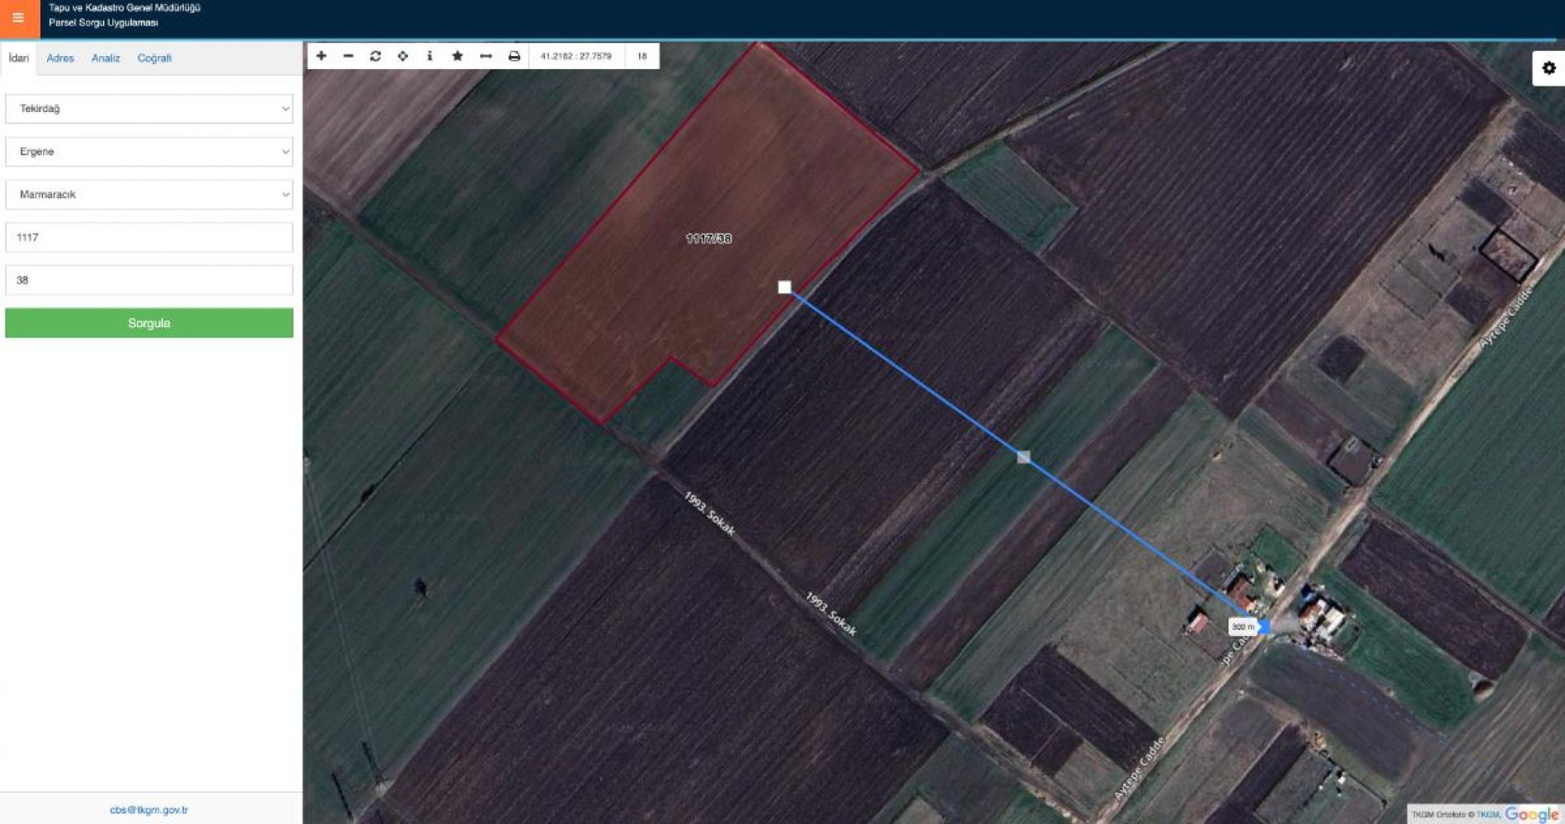Click the refresh map icon
The image size is (1565, 824).
(x=376, y=56)
